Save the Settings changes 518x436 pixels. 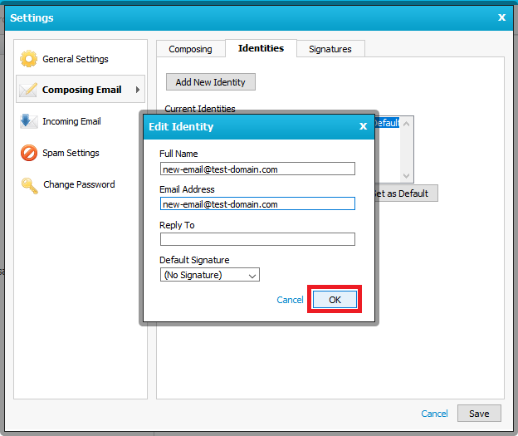point(479,414)
